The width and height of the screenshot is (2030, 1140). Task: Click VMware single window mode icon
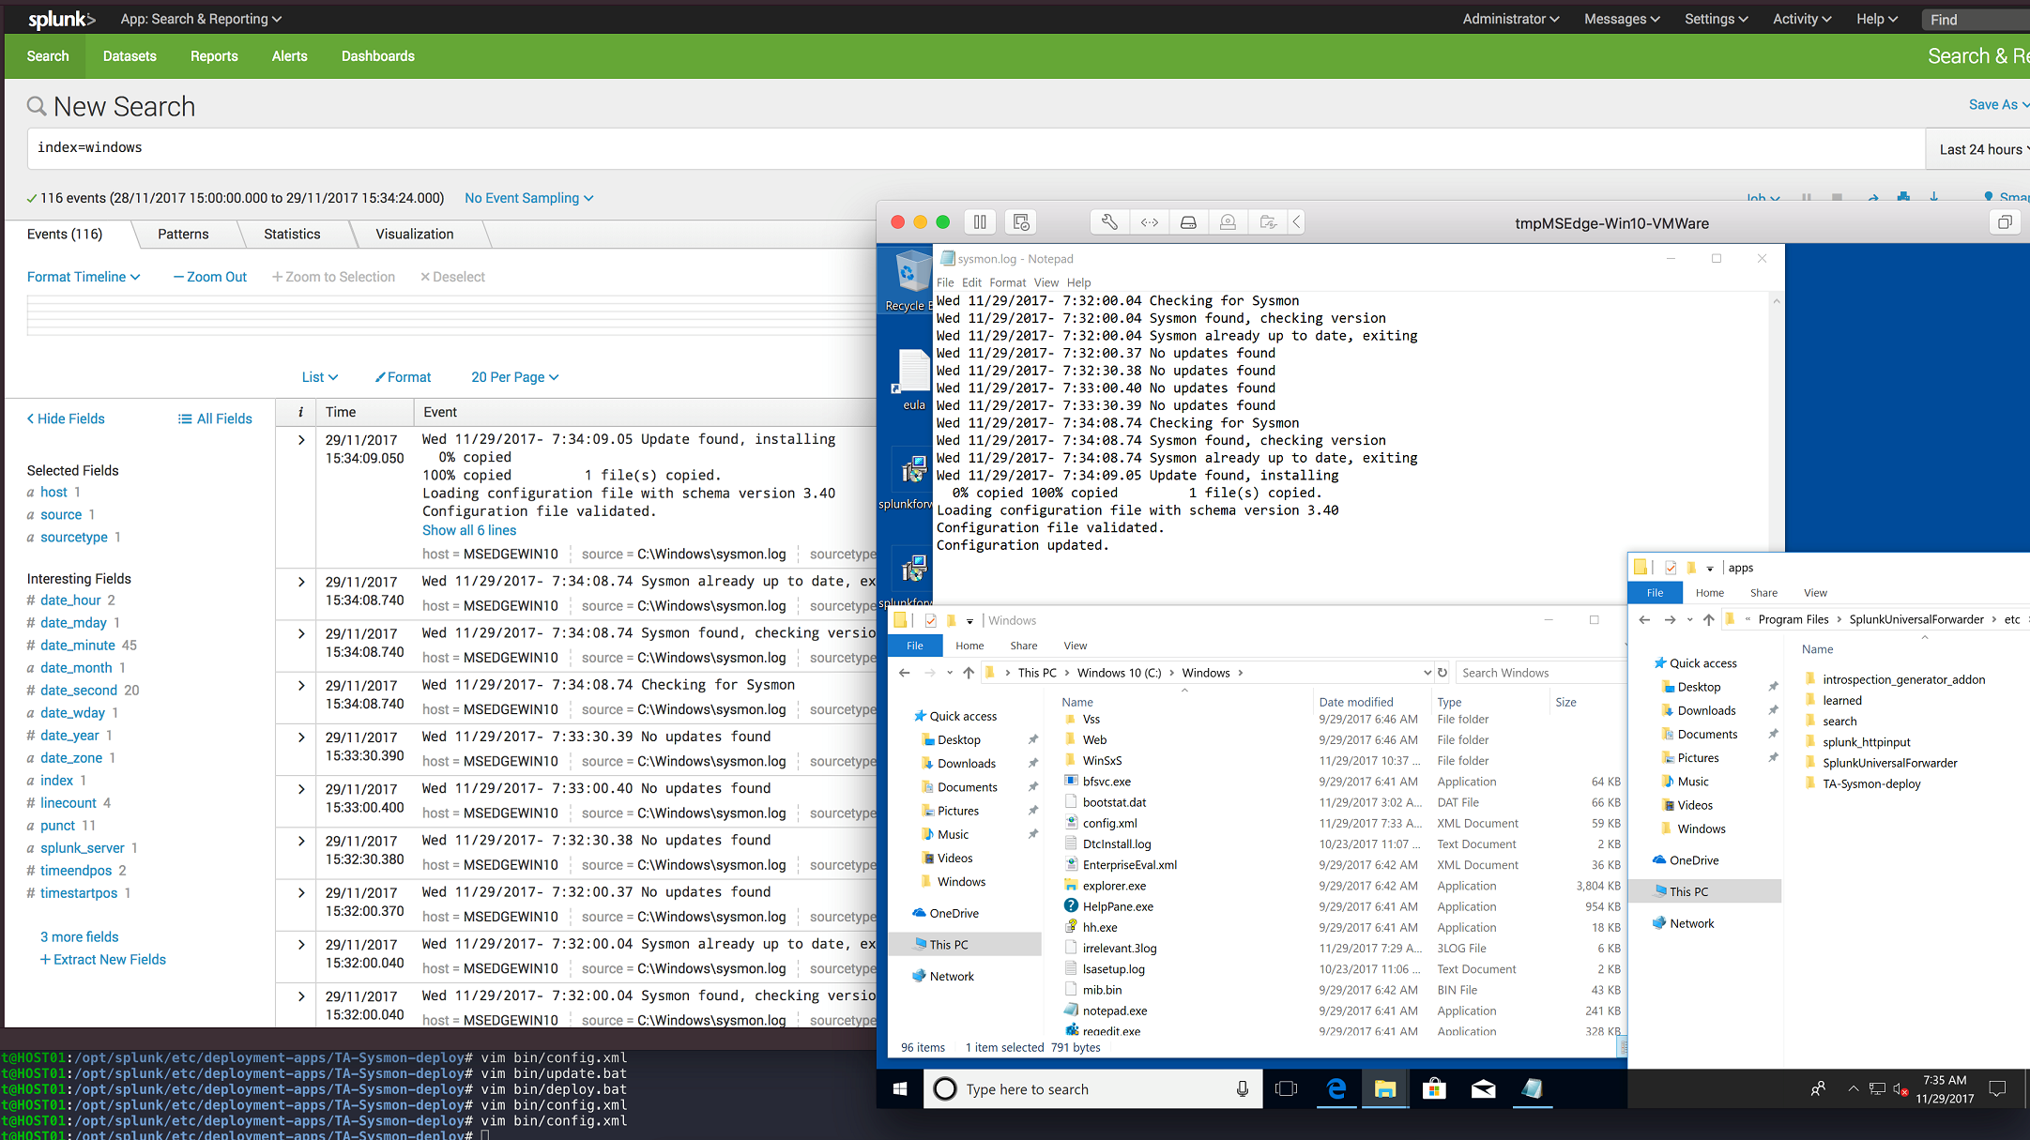(x=2005, y=222)
